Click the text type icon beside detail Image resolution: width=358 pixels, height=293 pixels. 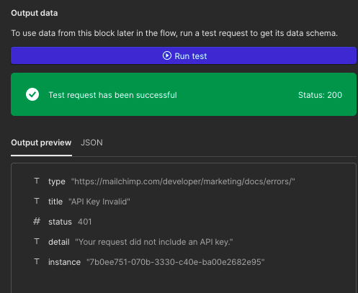37,241
